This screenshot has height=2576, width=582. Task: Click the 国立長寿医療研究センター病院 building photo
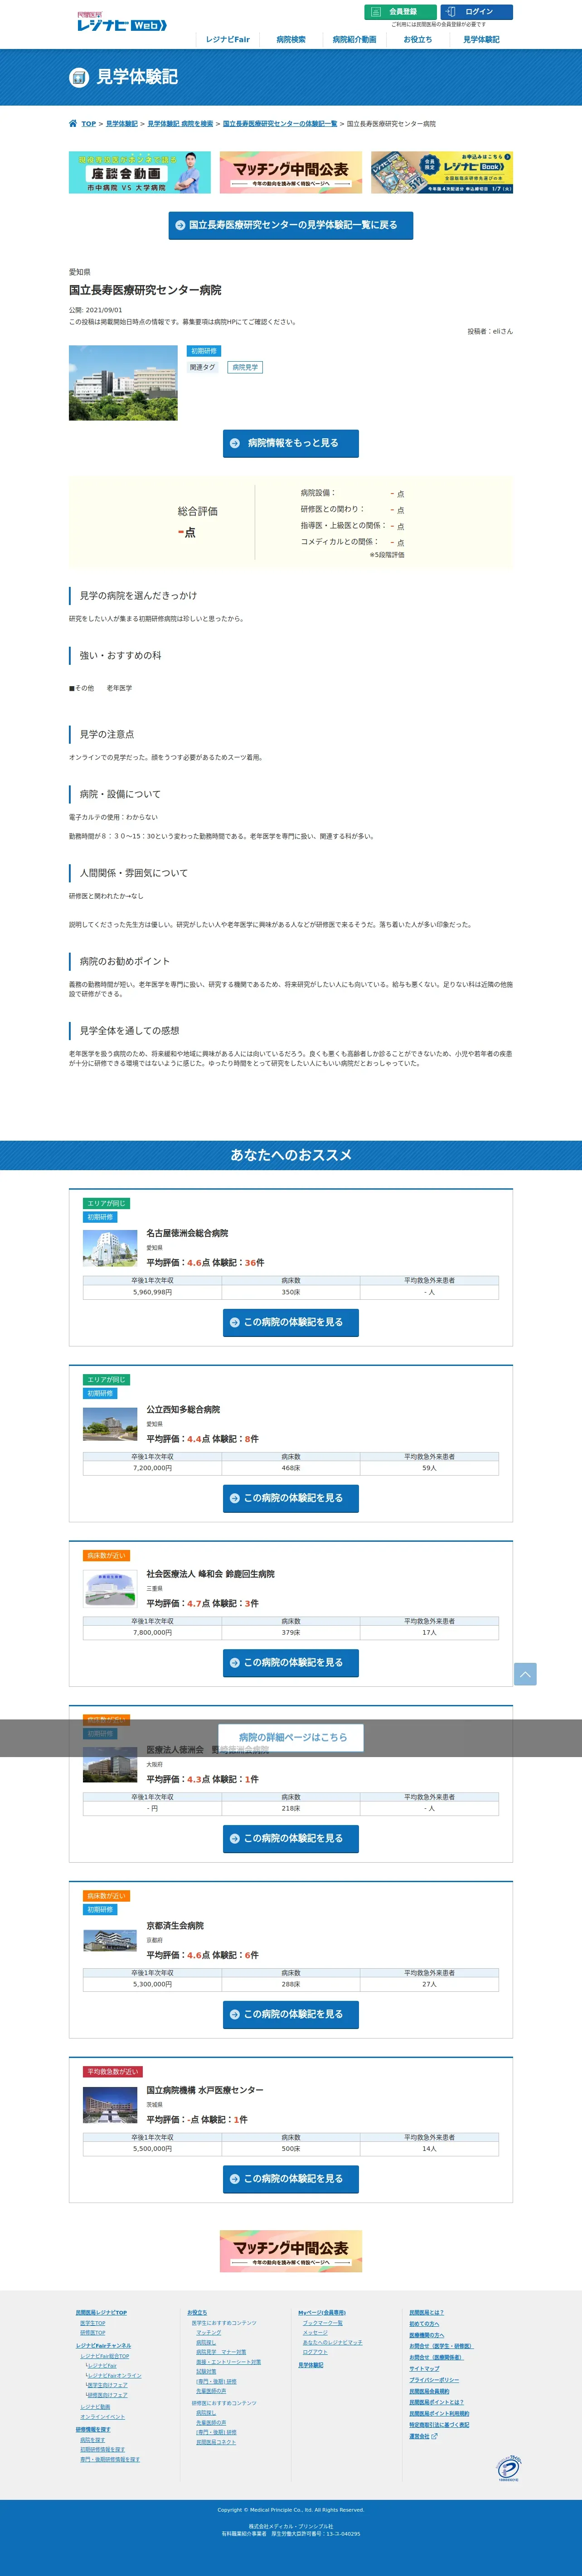pos(123,383)
